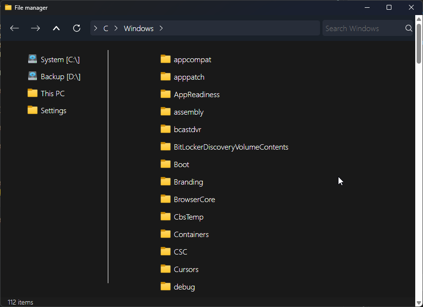Viewport: 423px width, 307px height.
Task: Click the C breadcrumb segment
Action: pos(106,28)
